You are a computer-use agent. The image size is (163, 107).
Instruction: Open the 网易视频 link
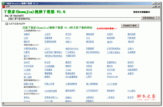(x=131, y=38)
